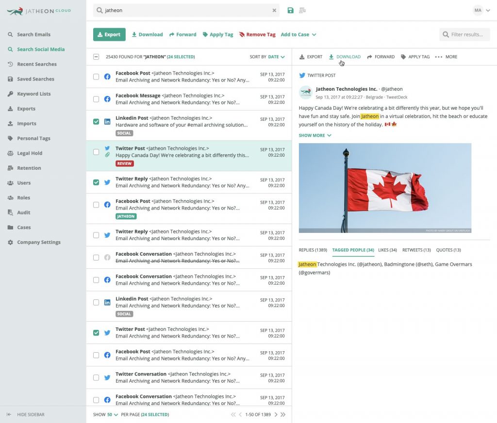Click the grayed saved-searches icon beside save
This screenshot has width=497, height=423.
pyautogui.click(x=302, y=11)
